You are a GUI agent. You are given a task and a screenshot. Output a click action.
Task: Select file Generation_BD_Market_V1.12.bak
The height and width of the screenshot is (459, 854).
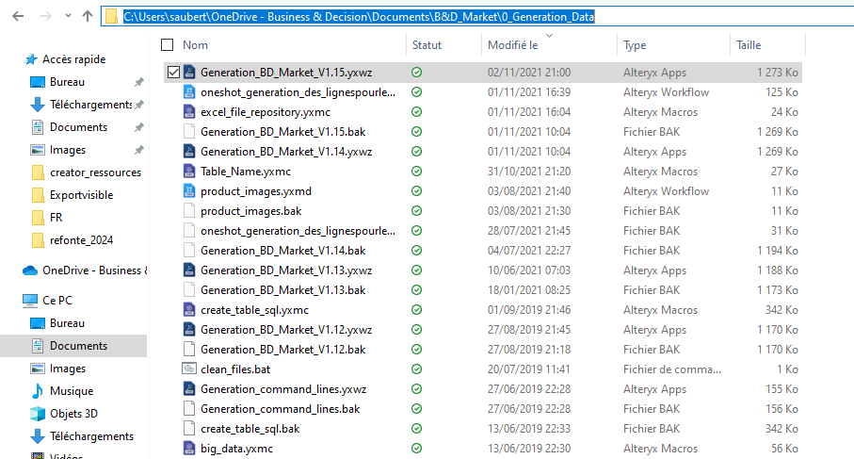tap(282, 350)
